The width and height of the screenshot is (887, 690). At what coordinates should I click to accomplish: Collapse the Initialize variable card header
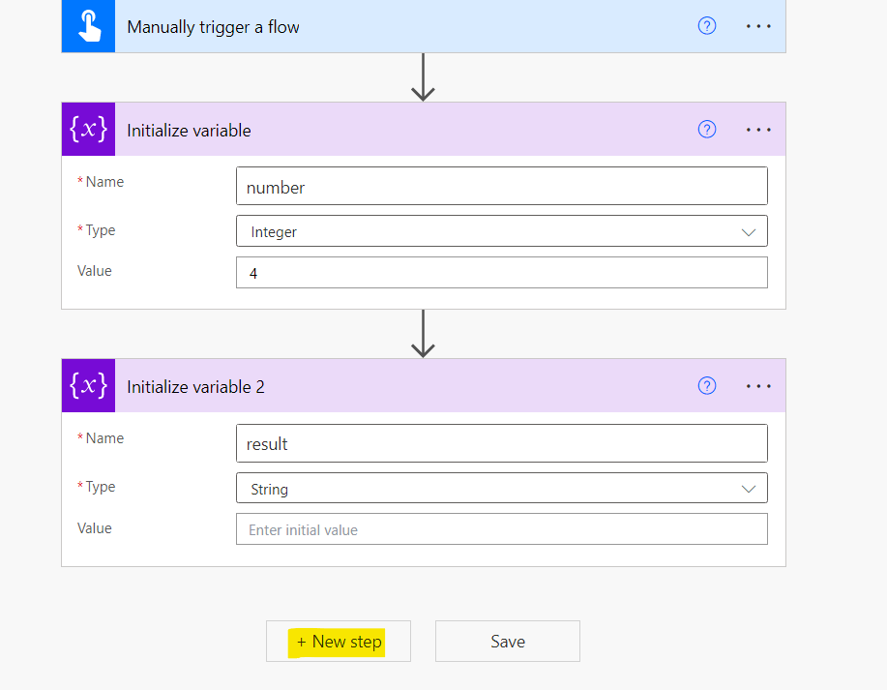pyautogui.click(x=290, y=129)
